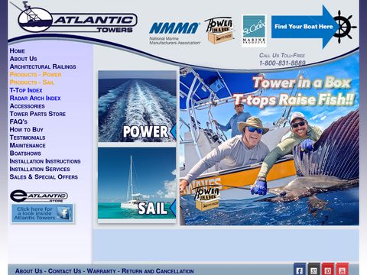Open the Google Plus footer icon
The width and height of the screenshot is (367, 275).
click(x=313, y=270)
